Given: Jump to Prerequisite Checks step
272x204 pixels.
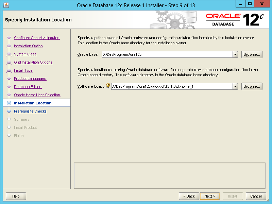Looking at the screenshot, I should point(31,111).
